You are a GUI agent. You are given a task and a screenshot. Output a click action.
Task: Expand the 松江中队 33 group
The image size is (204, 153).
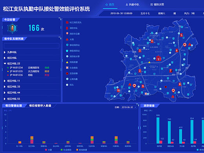[x=31, y=87]
